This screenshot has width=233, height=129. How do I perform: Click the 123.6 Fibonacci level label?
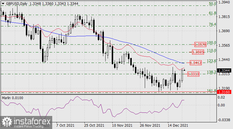pyautogui.click(x=212, y=61)
